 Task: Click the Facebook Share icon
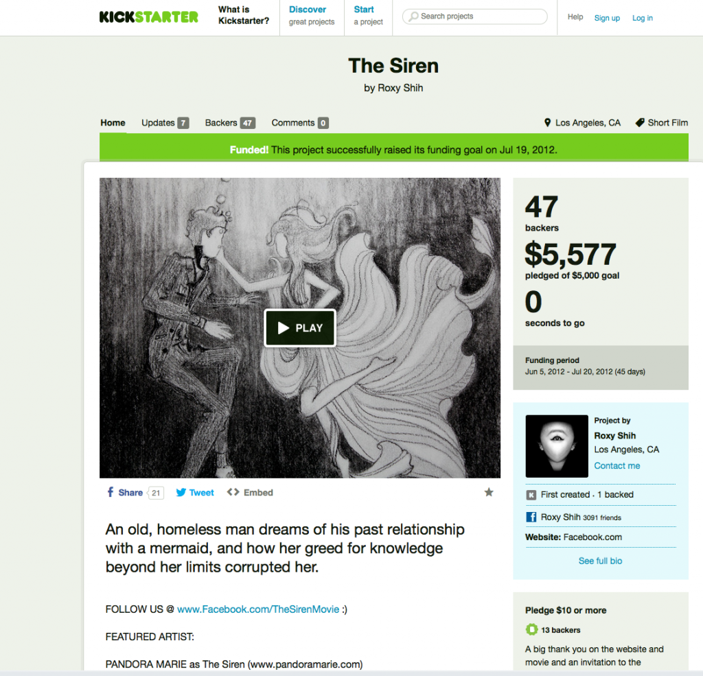pyautogui.click(x=111, y=492)
